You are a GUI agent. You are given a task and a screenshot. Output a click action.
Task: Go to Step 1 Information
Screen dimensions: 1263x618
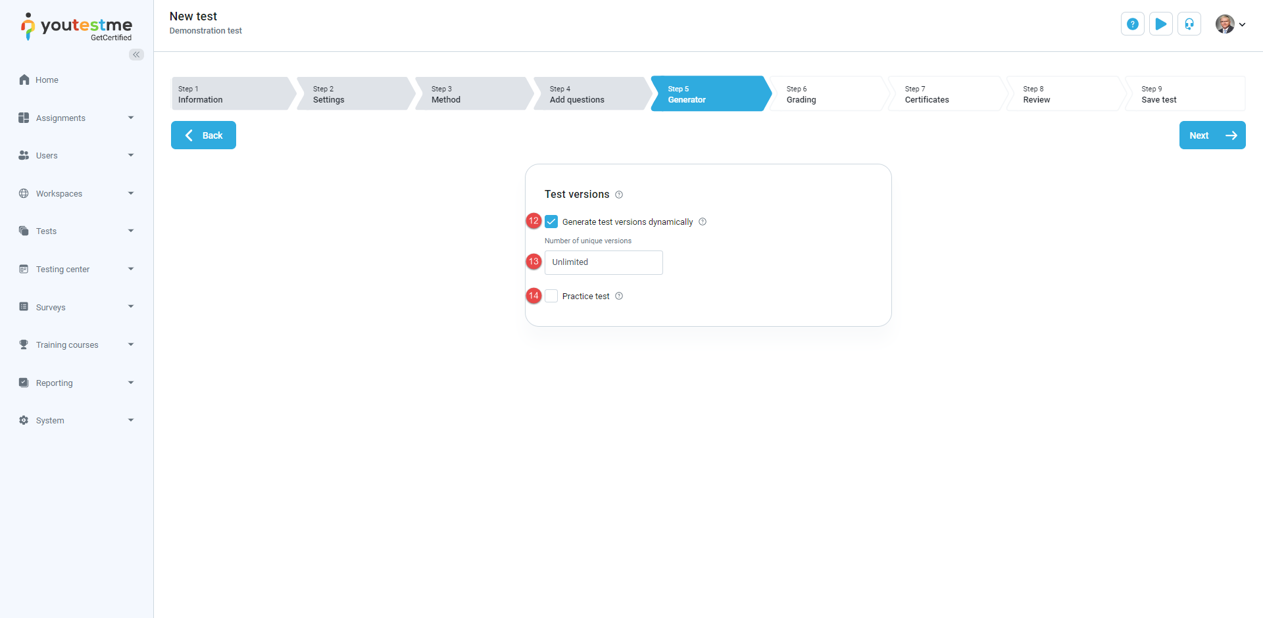(234, 93)
